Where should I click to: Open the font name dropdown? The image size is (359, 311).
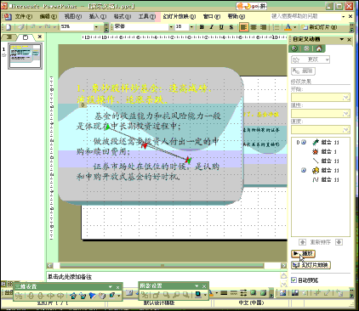pyautogui.click(x=171, y=27)
